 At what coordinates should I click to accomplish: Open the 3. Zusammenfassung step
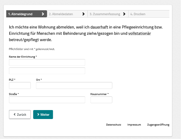click(x=105, y=14)
